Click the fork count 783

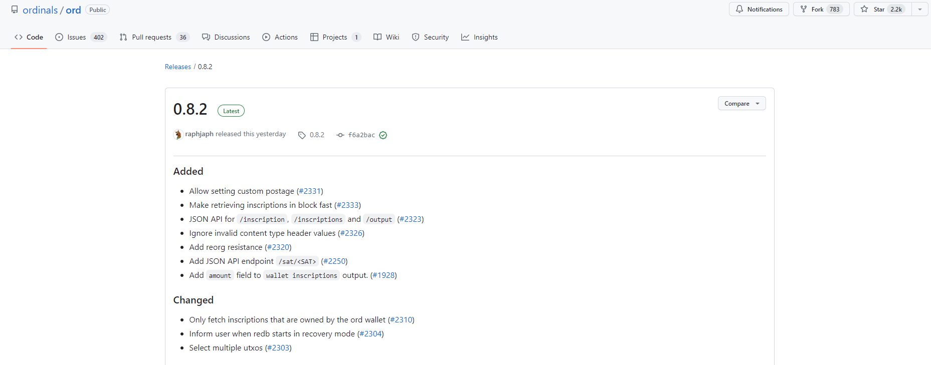834,9
